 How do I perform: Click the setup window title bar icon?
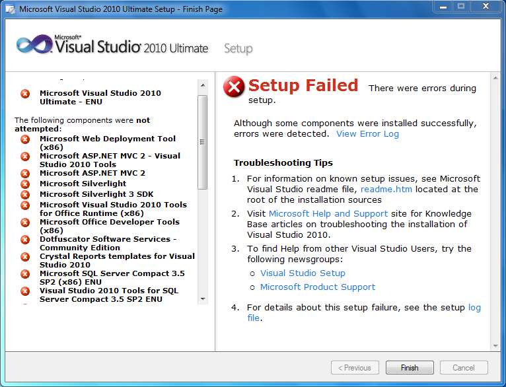pyautogui.click(x=11, y=9)
